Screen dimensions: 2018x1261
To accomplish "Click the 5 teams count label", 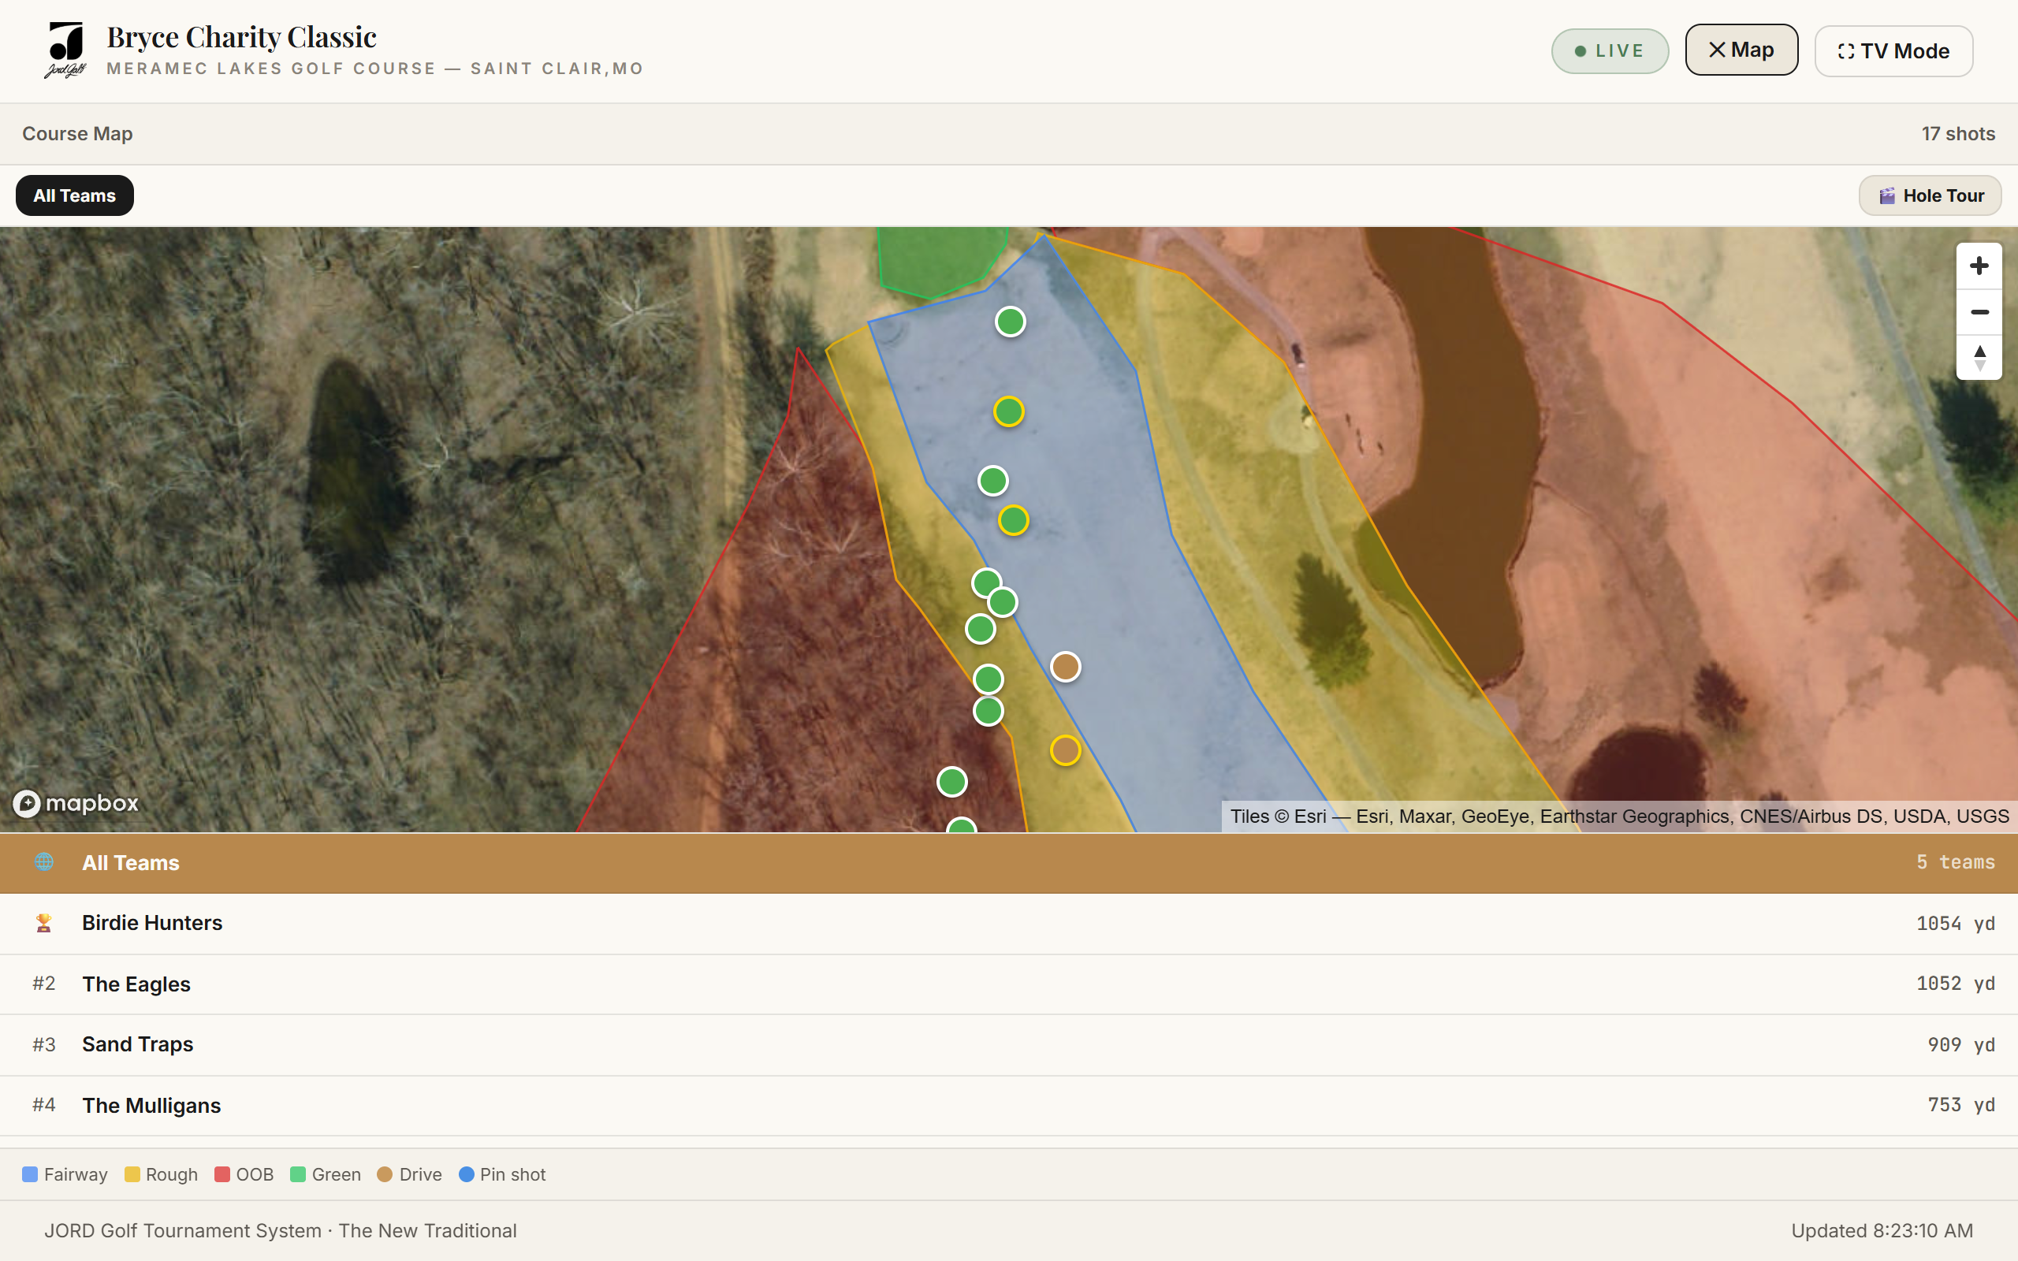I will [x=1956, y=861].
